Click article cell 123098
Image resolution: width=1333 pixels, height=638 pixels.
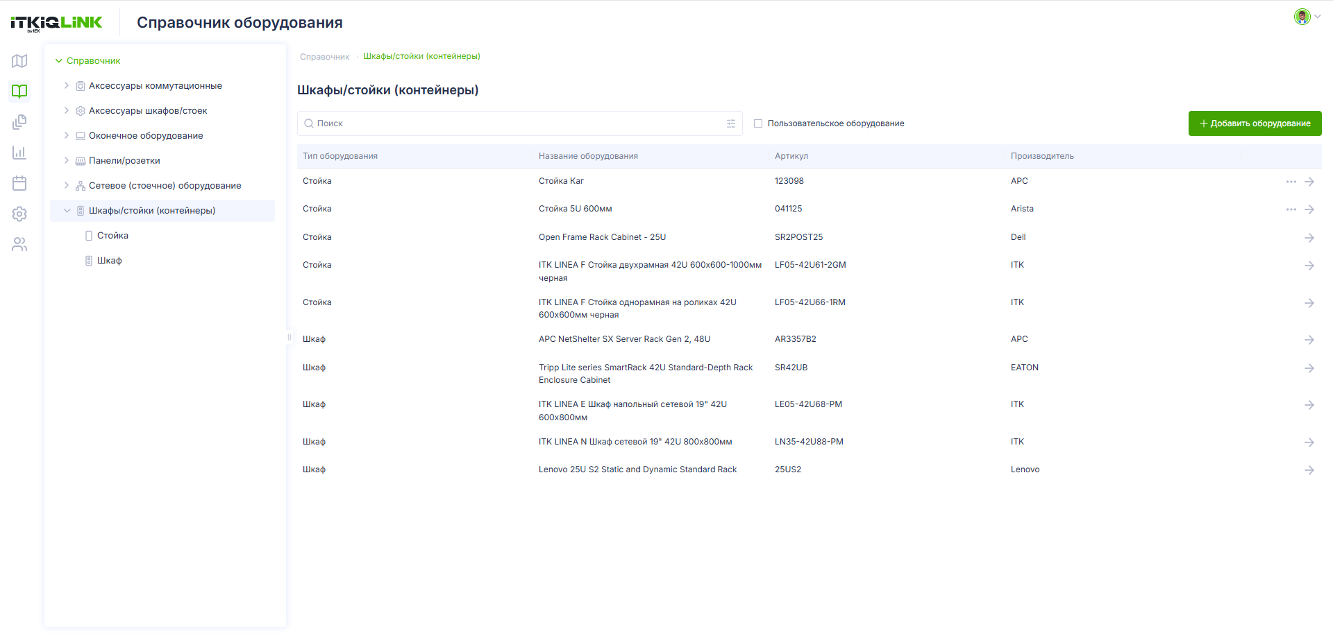(x=789, y=181)
